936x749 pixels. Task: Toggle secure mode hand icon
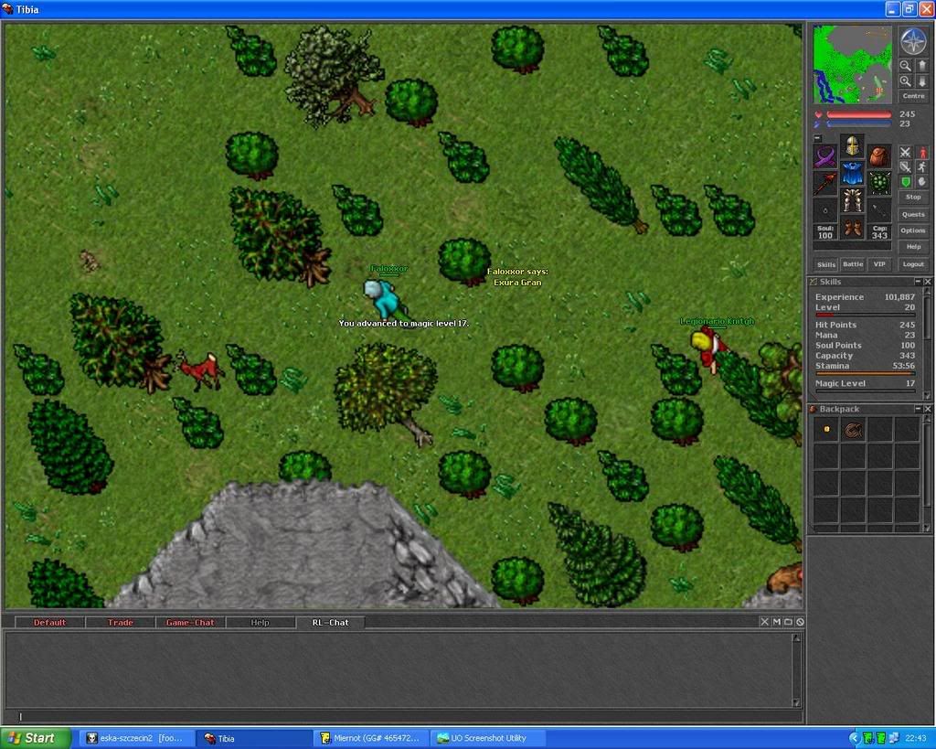[x=923, y=182]
